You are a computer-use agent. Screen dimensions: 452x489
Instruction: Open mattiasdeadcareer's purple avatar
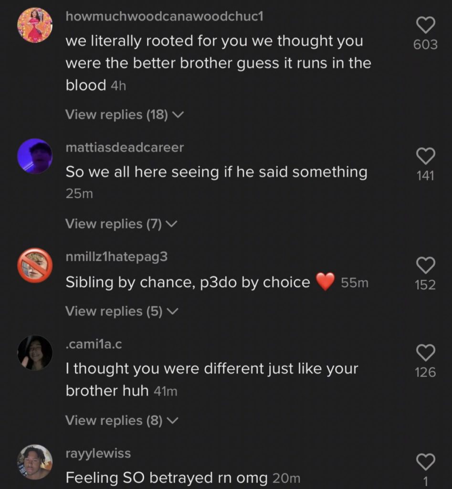click(35, 156)
